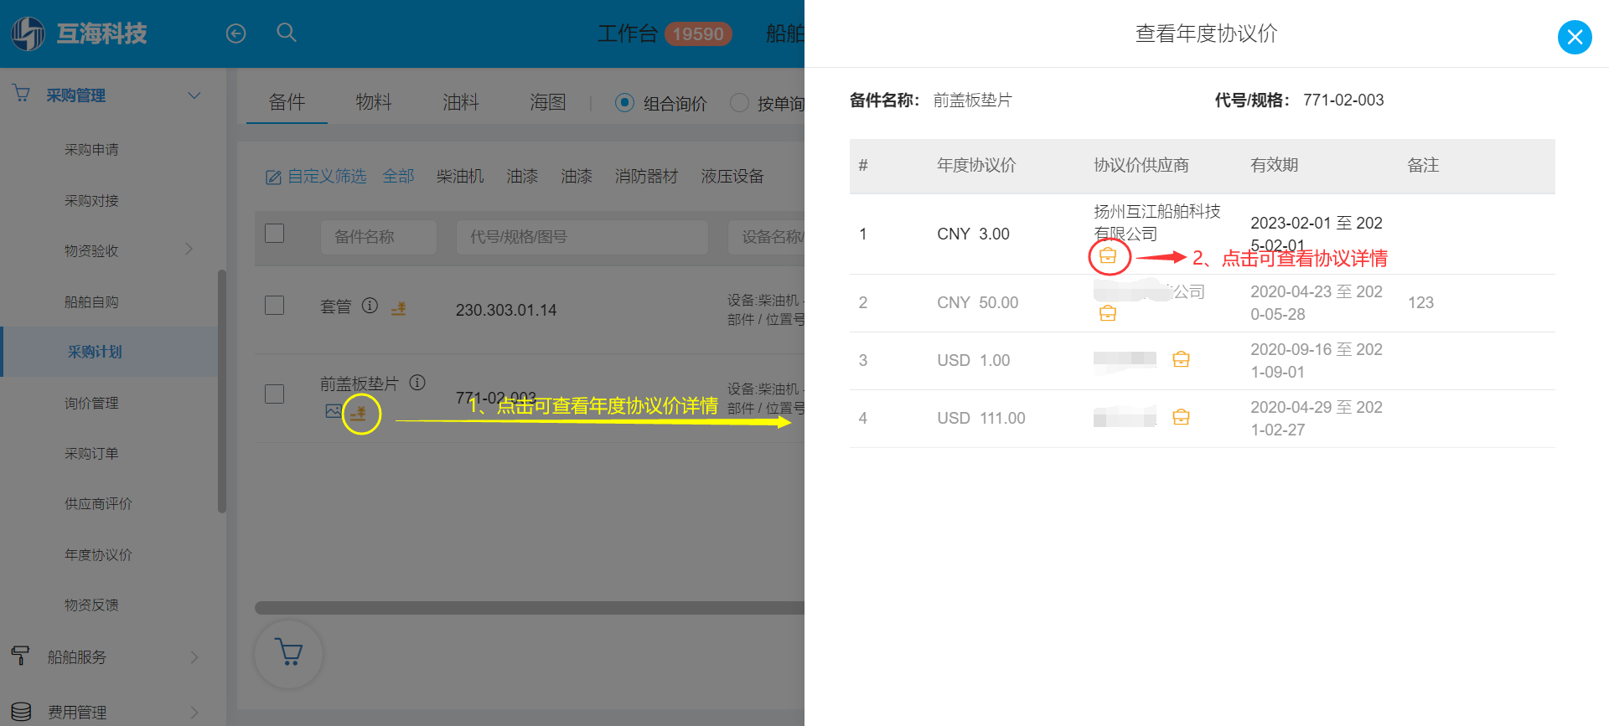View annual agreement price icon for 前盖板垫片
This screenshot has height=726, width=1609.
point(359,413)
